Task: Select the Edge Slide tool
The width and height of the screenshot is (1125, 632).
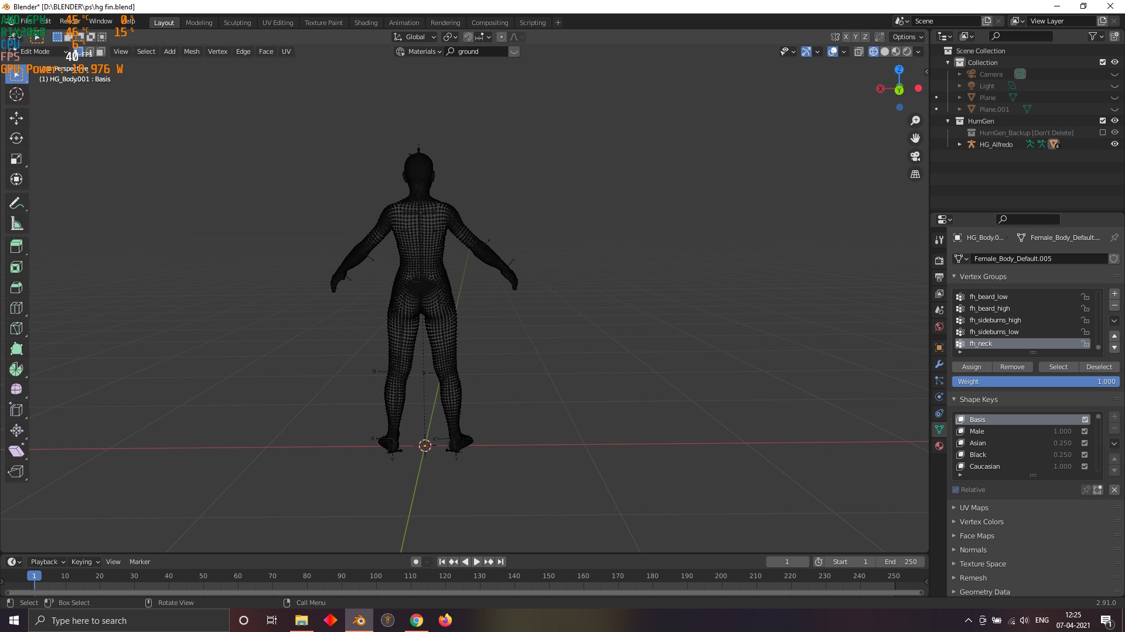Action: (x=16, y=410)
